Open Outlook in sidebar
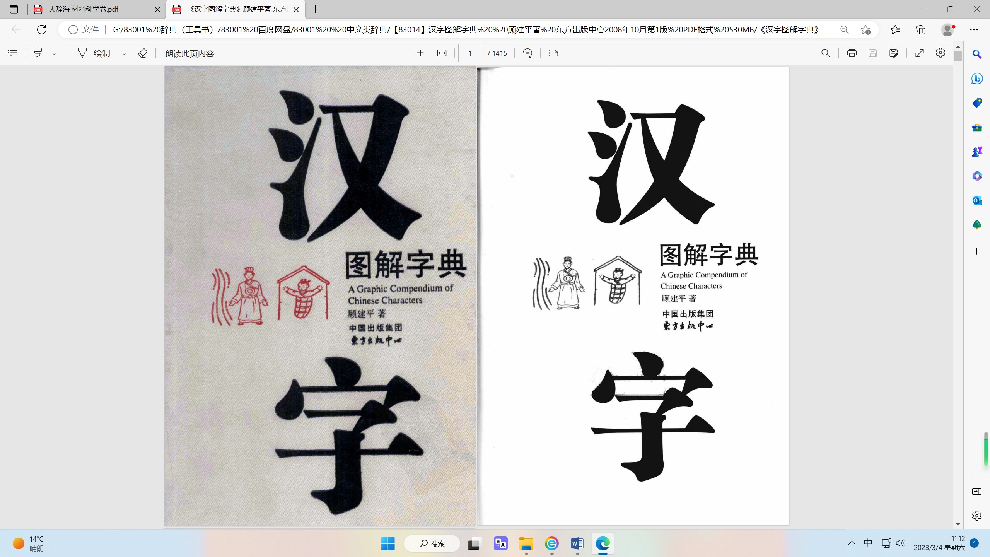The width and height of the screenshot is (990, 557). click(x=977, y=200)
